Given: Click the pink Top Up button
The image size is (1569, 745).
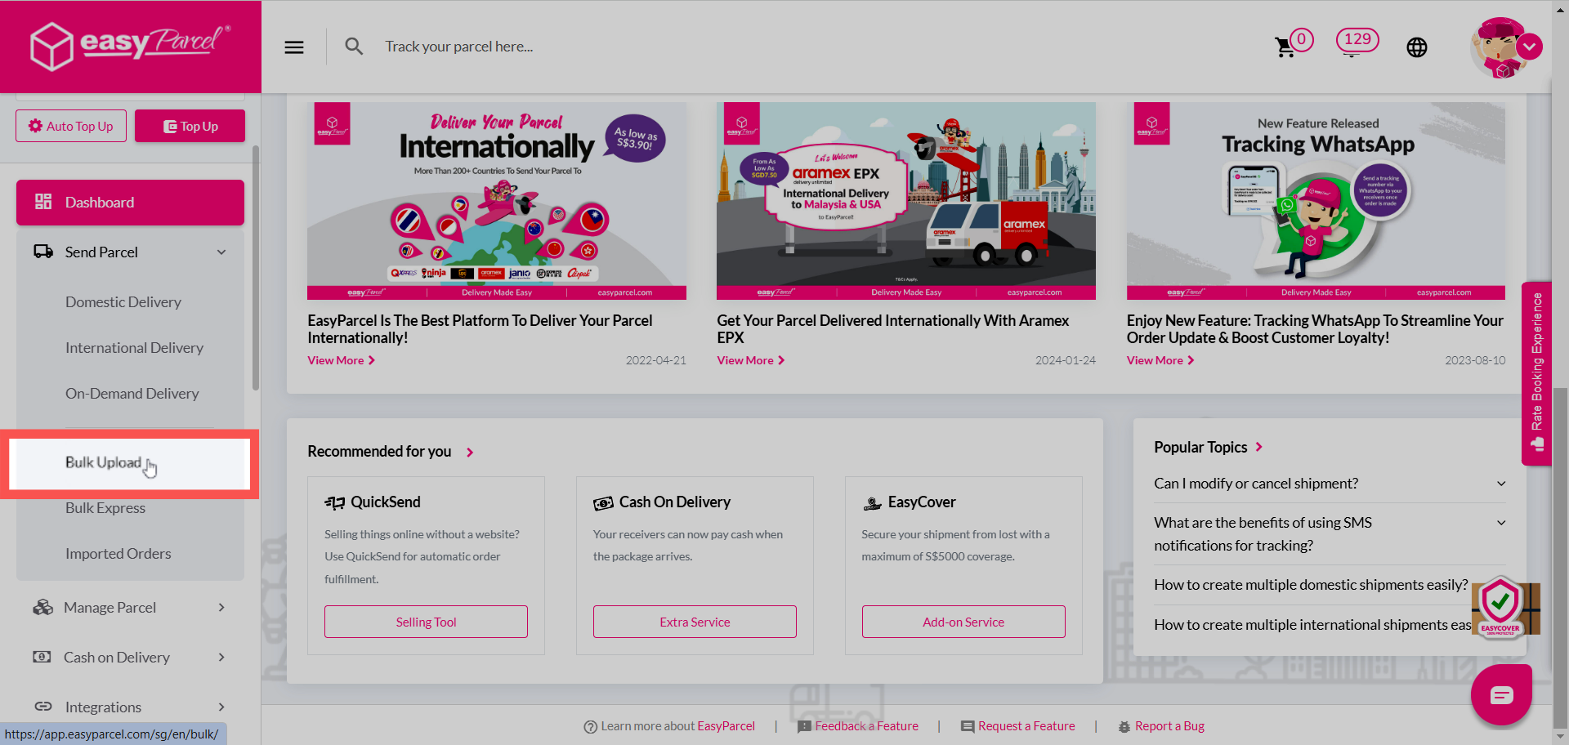Looking at the screenshot, I should (x=190, y=126).
